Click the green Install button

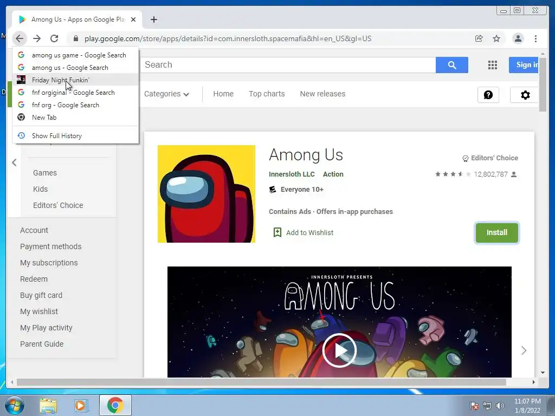(x=497, y=232)
